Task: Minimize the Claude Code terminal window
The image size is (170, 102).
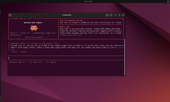Action: [x=116, y=15]
